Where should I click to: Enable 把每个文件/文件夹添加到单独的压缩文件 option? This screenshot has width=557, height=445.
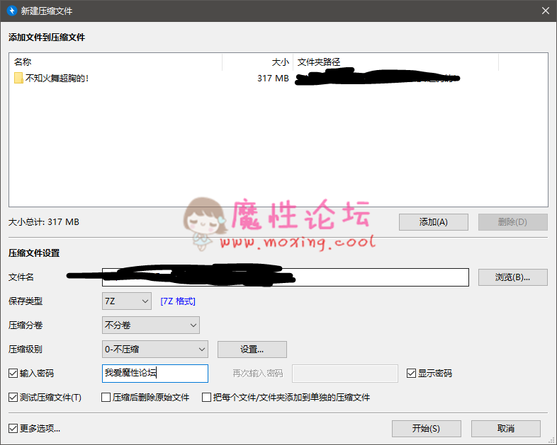click(x=206, y=398)
